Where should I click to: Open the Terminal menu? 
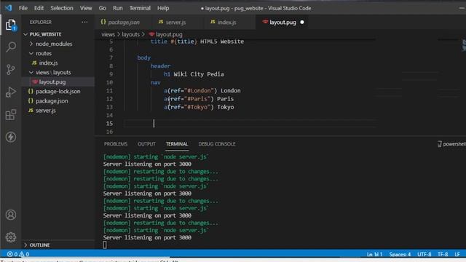click(x=140, y=8)
